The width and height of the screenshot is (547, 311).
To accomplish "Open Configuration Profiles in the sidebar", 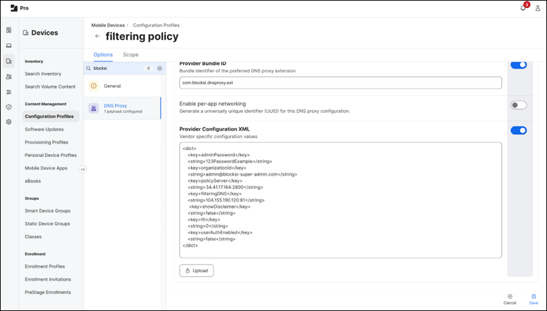I will pyautogui.click(x=50, y=117).
